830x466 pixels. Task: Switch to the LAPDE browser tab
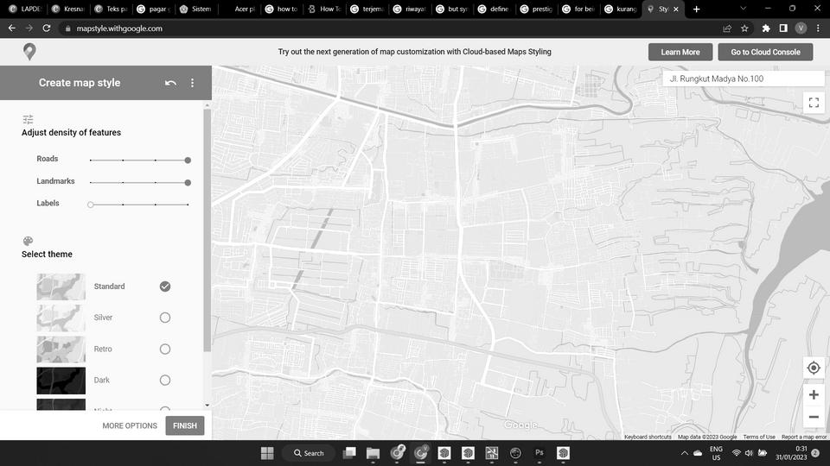point(25,9)
